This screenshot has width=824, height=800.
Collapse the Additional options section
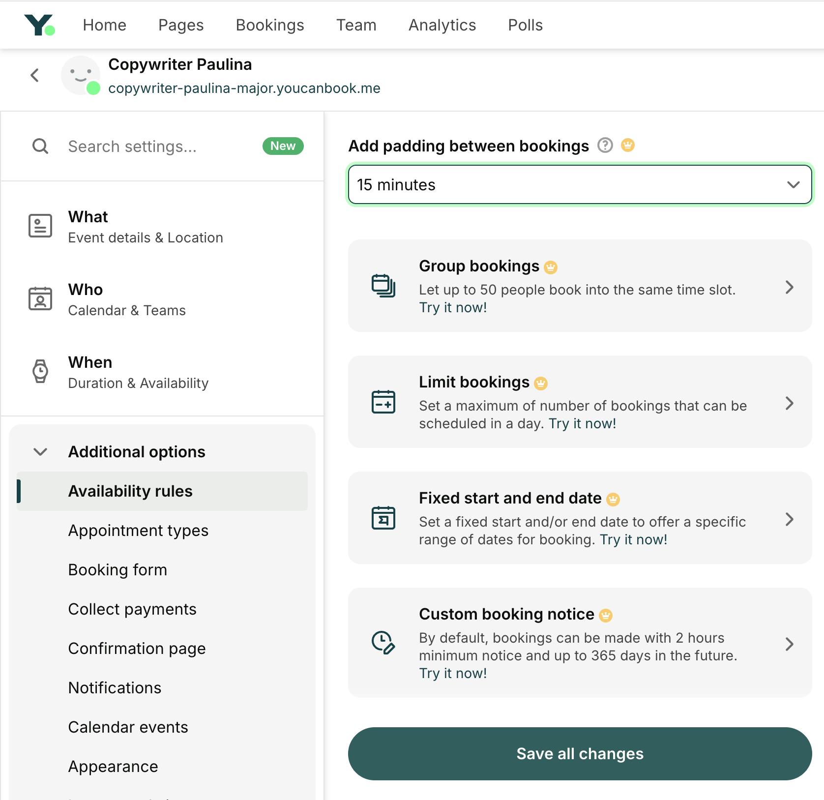(40, 452)
